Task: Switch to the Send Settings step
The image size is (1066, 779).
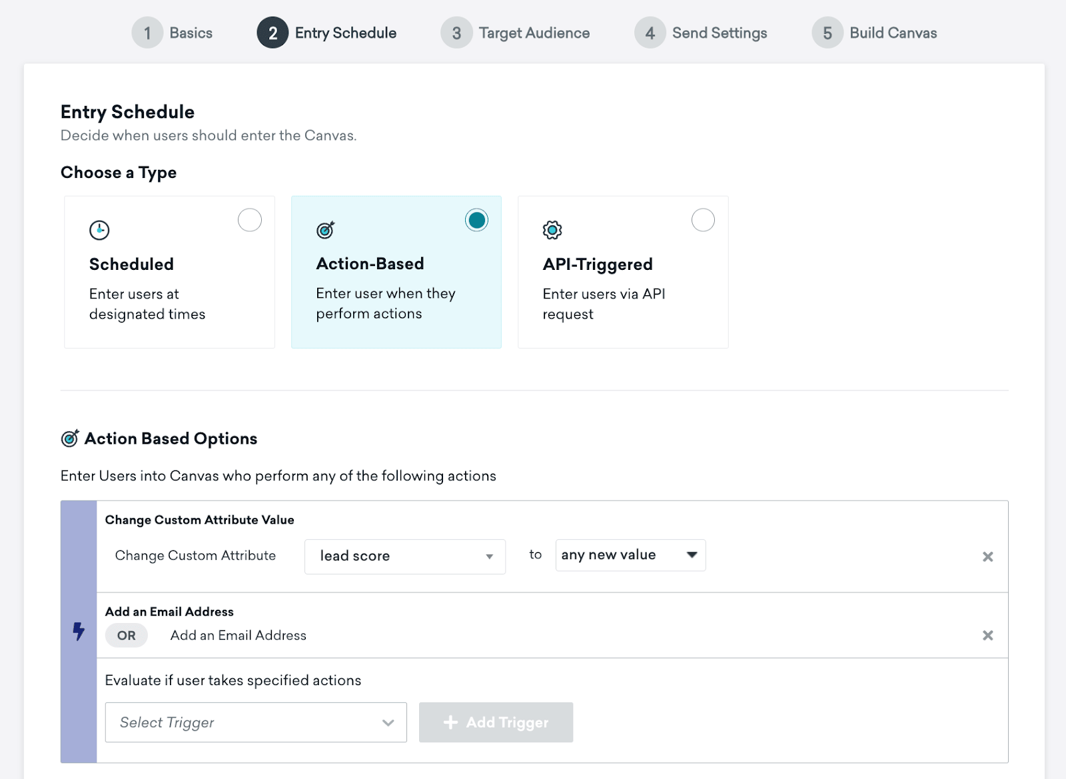Action: pos(701,33)
